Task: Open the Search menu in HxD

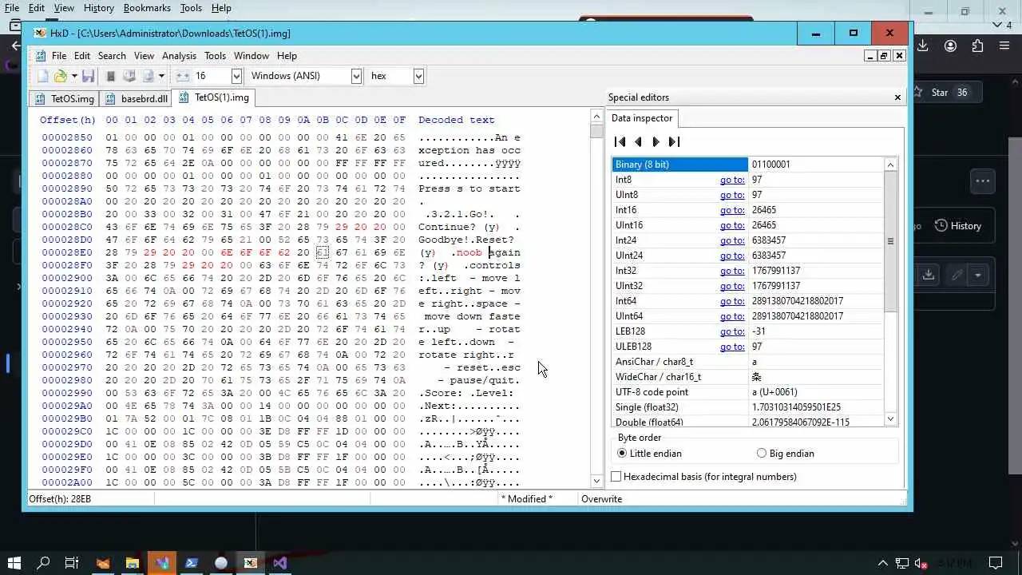Action: click(x=112, y=56)
